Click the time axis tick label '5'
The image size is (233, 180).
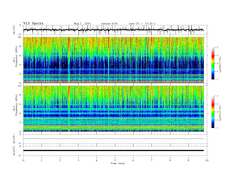coord(115,160)
